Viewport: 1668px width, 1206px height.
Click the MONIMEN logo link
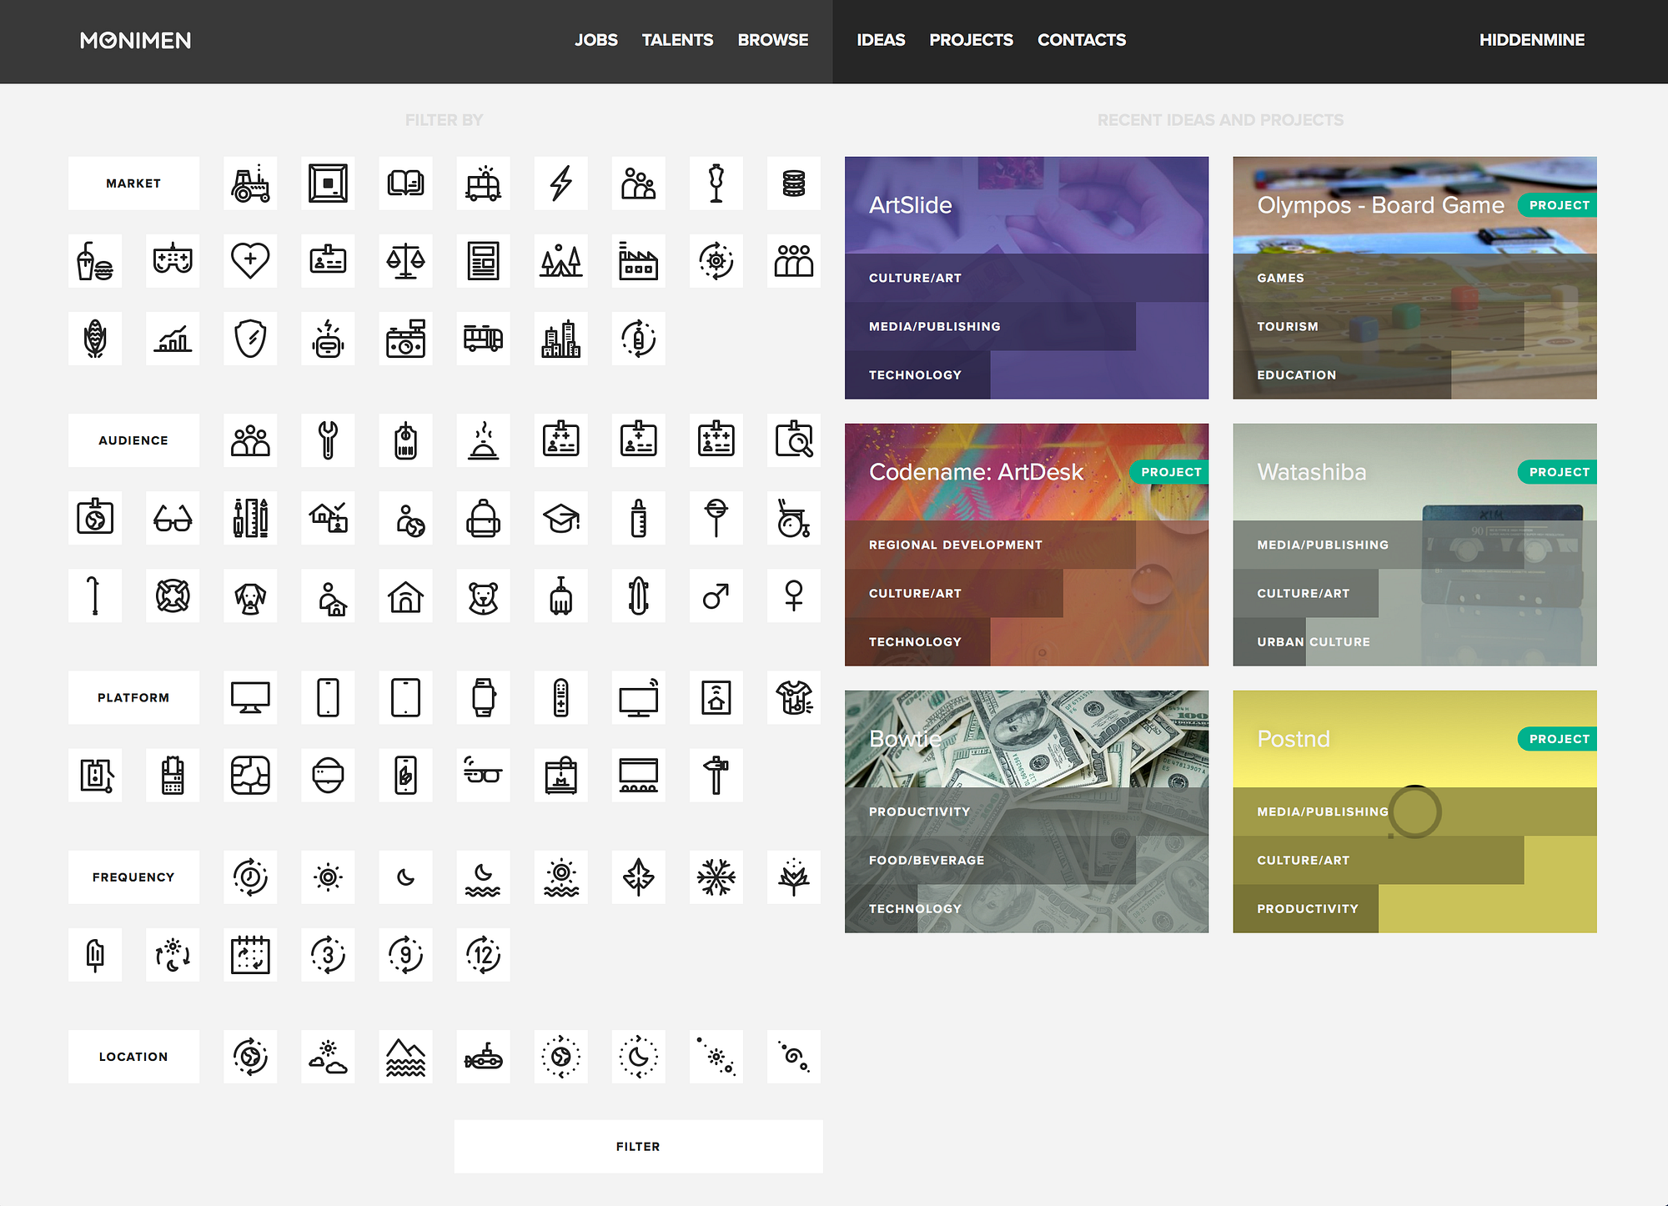(136, 40)
